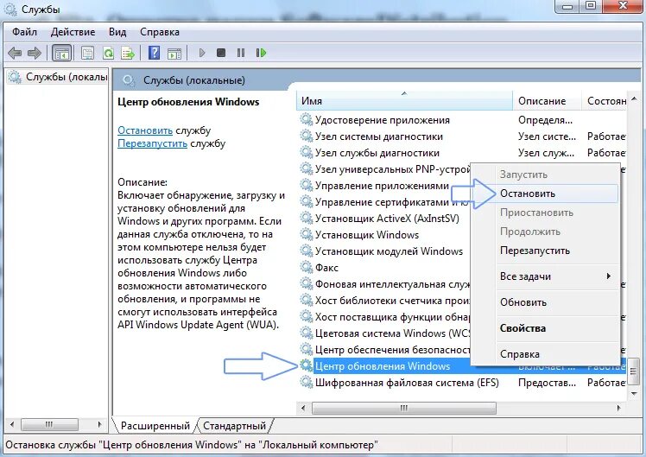Select Шифрованная файловая система (EFS) row

(462, 383)
